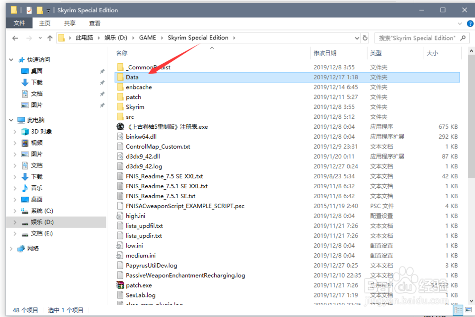
Task: Select SexLab.log file
Action: click(141, 295)
